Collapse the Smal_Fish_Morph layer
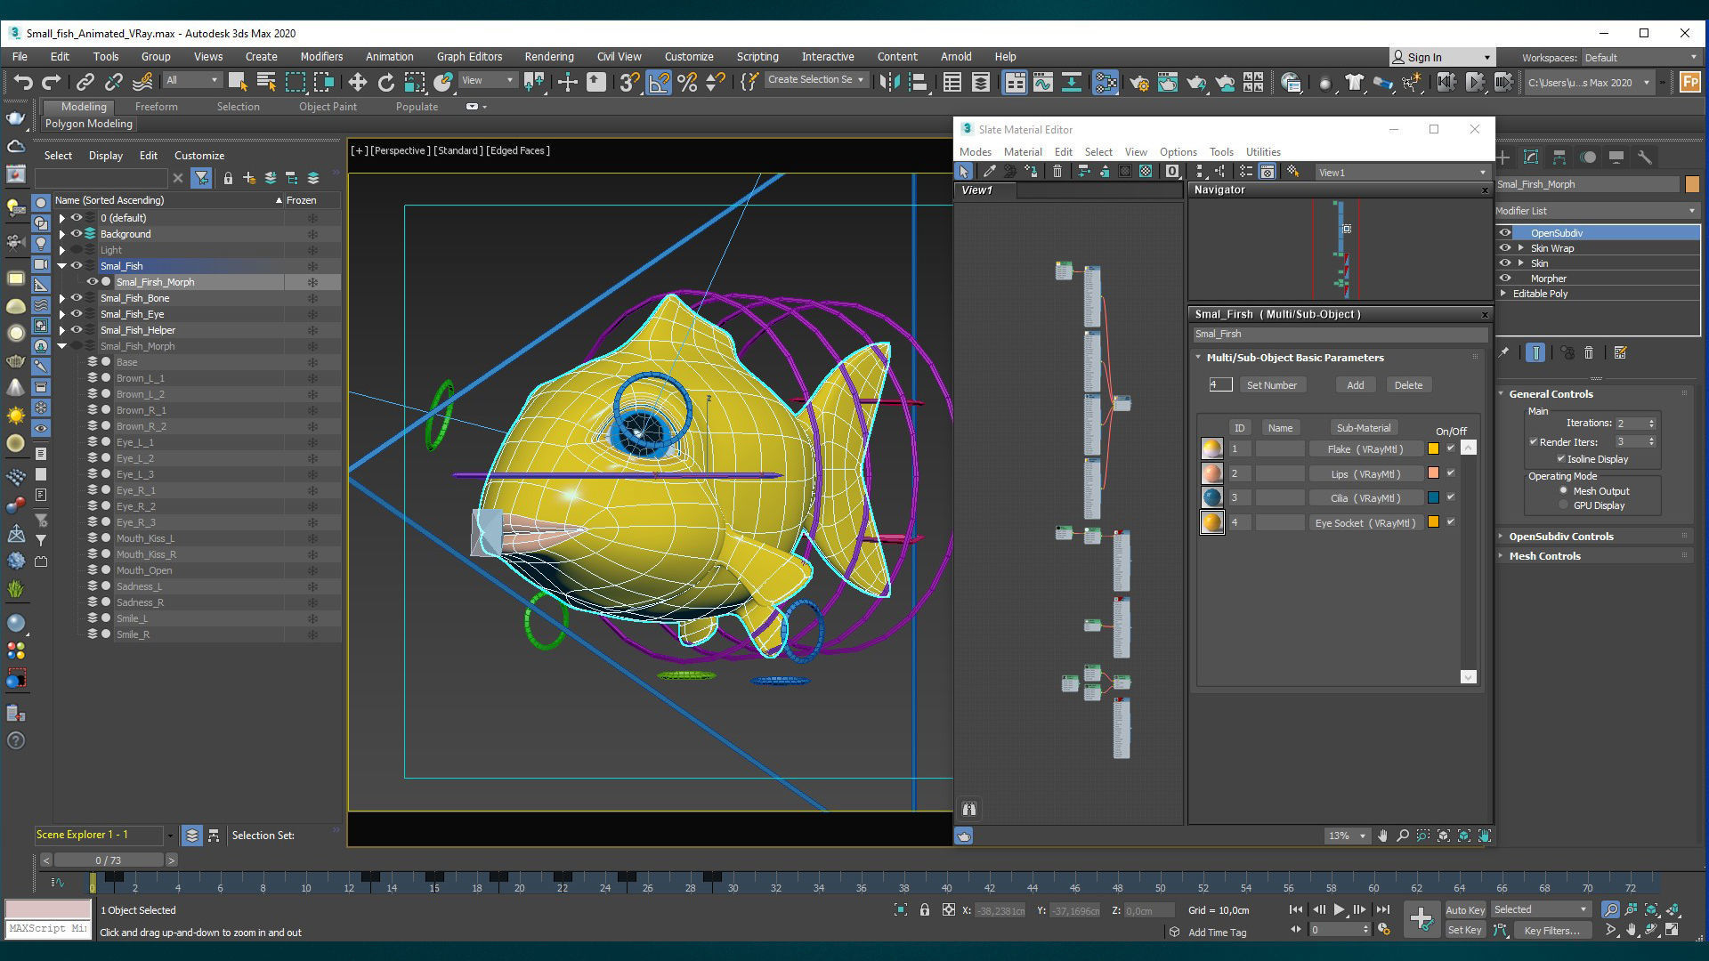 (x=62, y=346)
